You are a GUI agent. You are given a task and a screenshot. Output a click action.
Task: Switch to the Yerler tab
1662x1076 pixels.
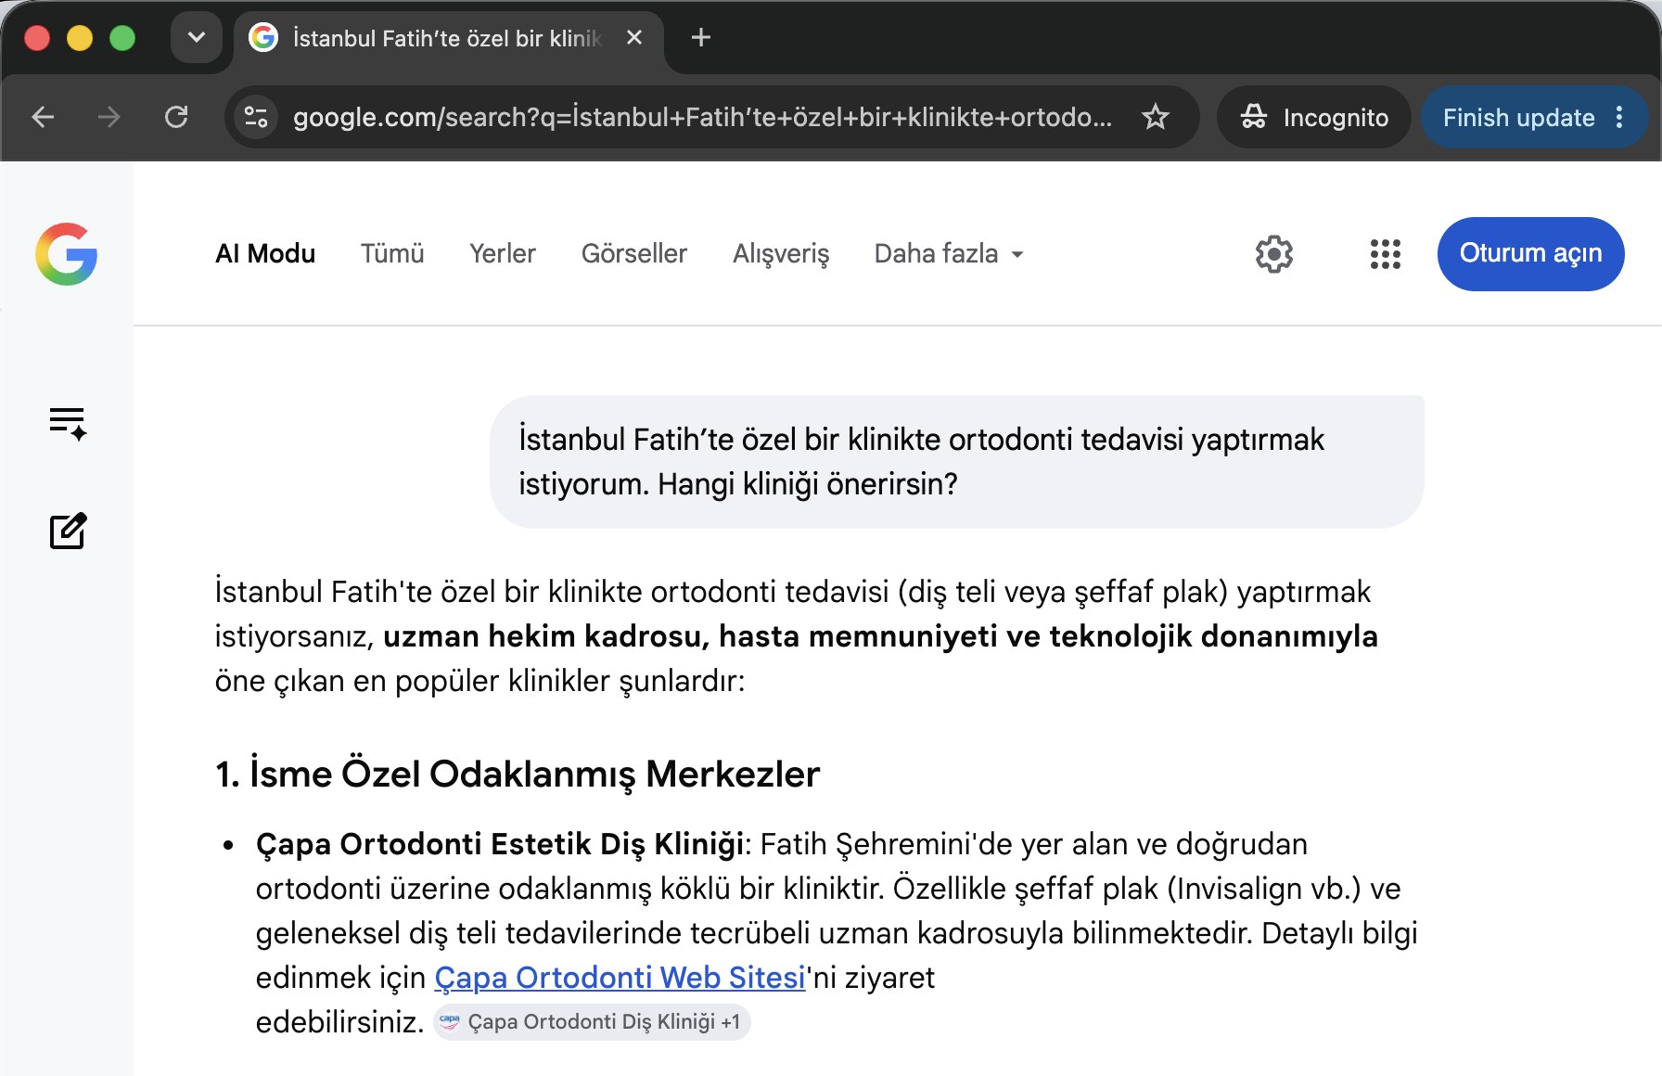coord(503,254)
